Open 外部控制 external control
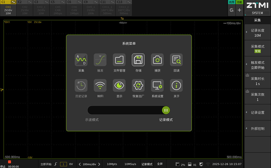Image resolution: width=271 pixels, height=168 pixels. click(257, 129)
